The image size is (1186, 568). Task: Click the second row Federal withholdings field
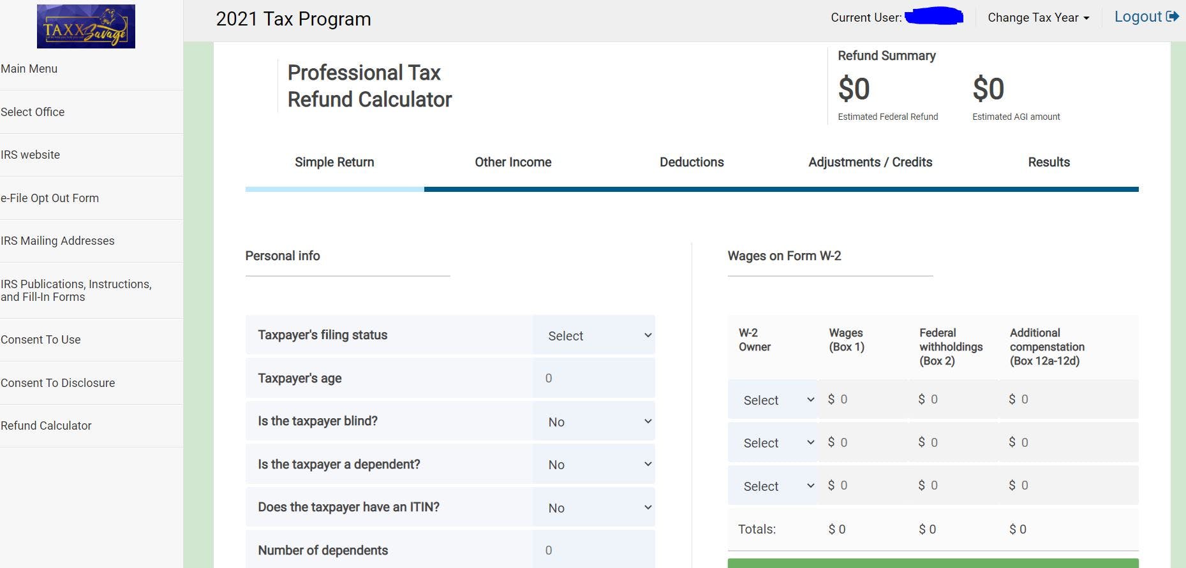coord(955,442)
